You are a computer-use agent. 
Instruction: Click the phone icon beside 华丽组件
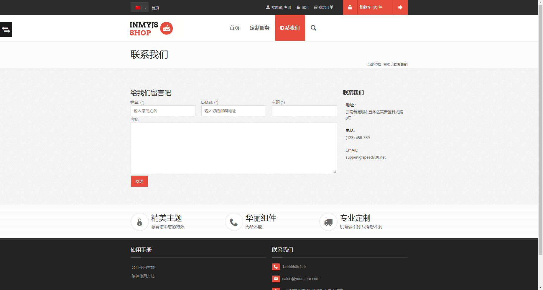click(x=234, y=222)
